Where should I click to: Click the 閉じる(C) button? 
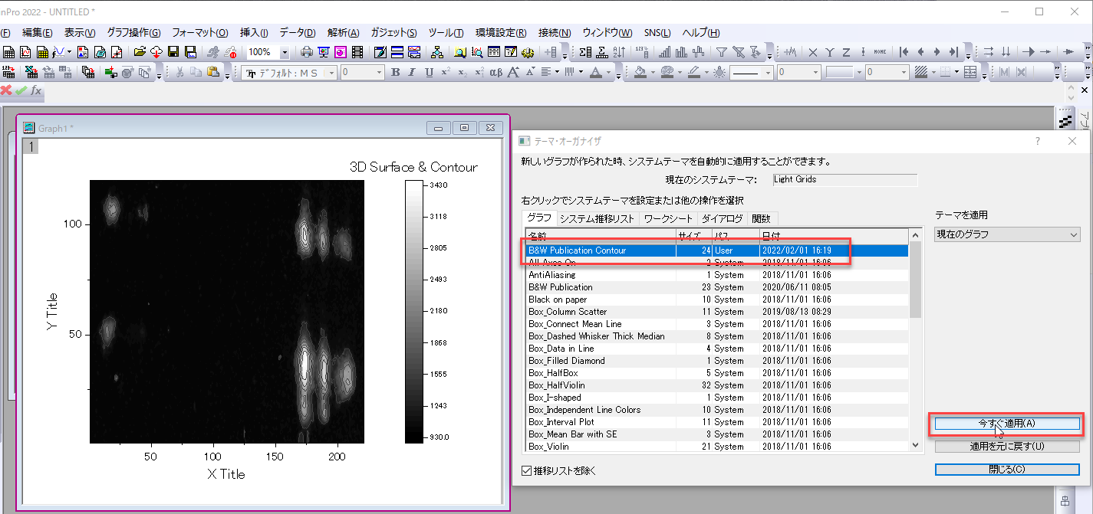pyautogui.click(x=1007, y=469)
